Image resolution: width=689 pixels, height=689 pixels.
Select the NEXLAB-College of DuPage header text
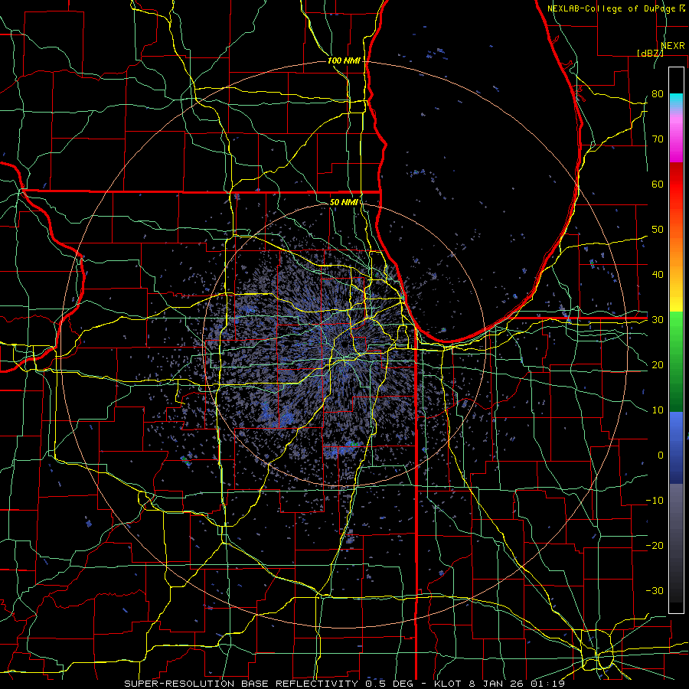coord(611,8)
